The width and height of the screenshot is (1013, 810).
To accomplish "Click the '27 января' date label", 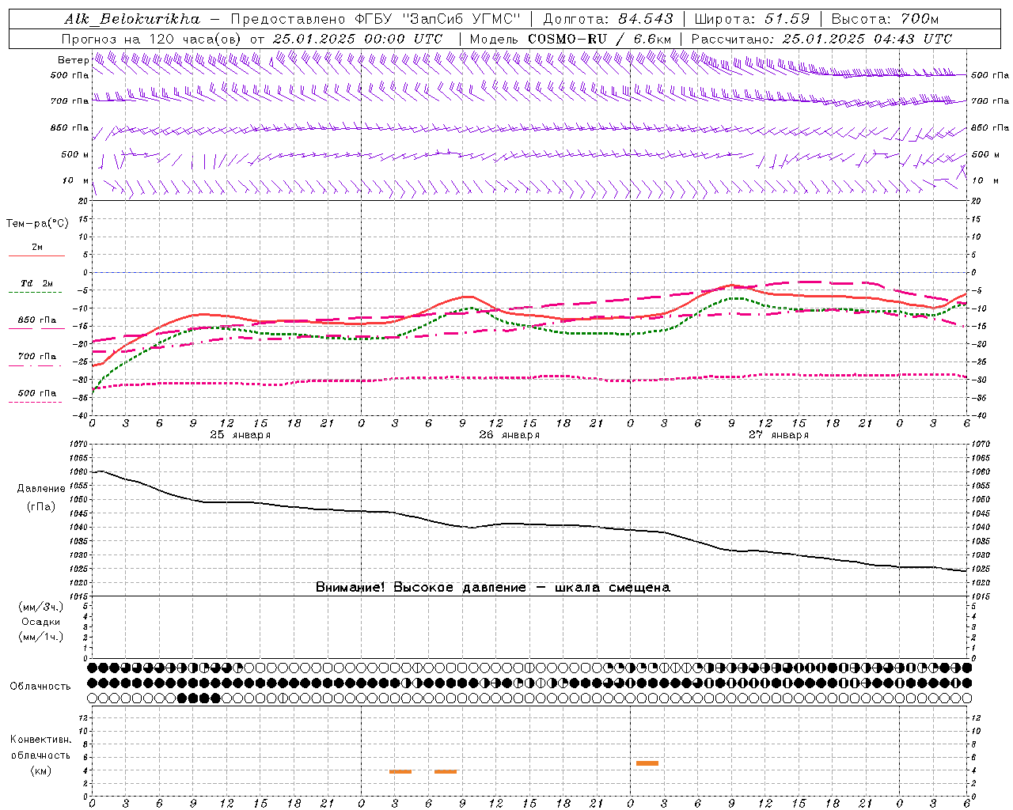I will point(779,435).
